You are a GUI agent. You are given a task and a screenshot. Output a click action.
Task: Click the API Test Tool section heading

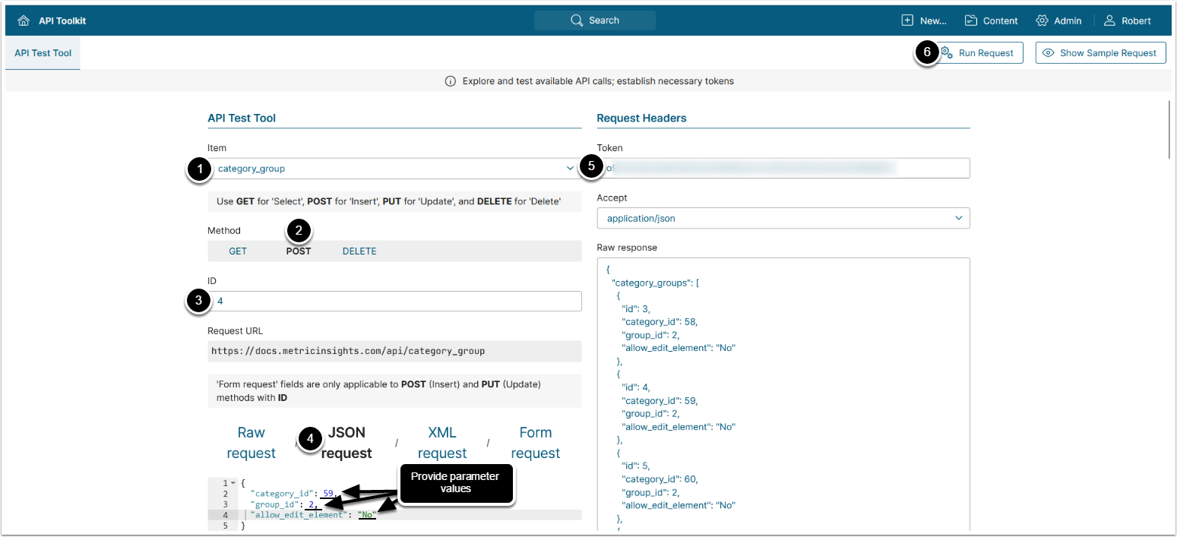coord(242,118)
